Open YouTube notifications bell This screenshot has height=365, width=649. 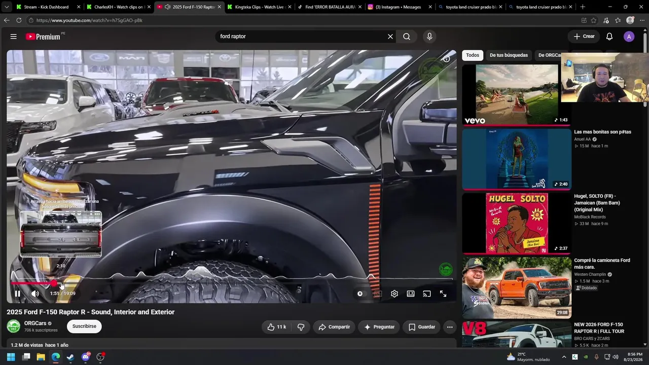[609, 36]
